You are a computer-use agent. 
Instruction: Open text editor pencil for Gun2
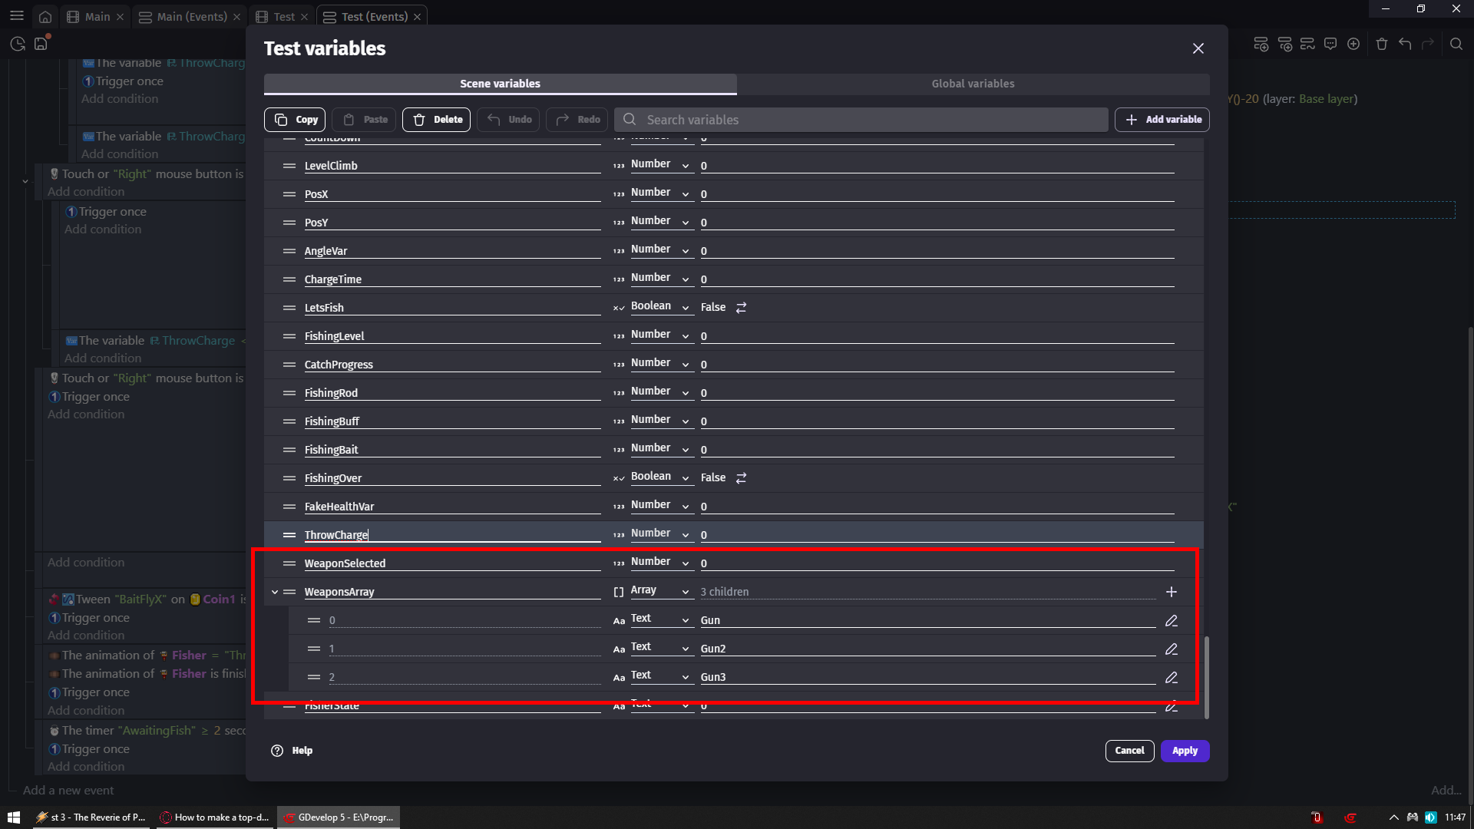coord(1171,649)
